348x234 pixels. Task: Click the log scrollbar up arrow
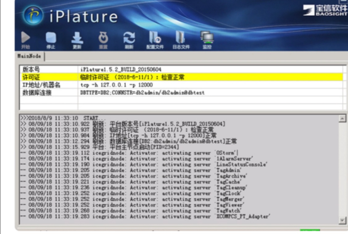click(342, 118)
